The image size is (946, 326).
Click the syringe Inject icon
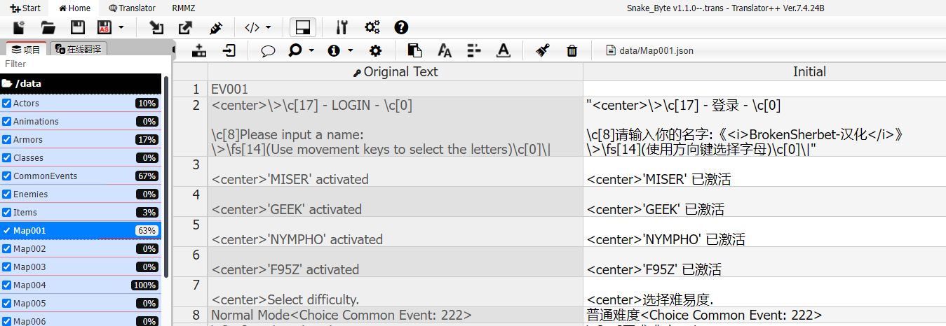pyautogui.click(x=216, y=27)
